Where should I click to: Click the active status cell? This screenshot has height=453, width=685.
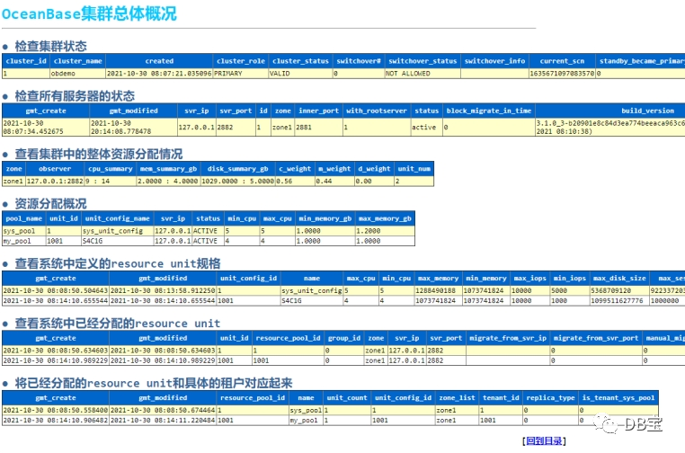426,127
